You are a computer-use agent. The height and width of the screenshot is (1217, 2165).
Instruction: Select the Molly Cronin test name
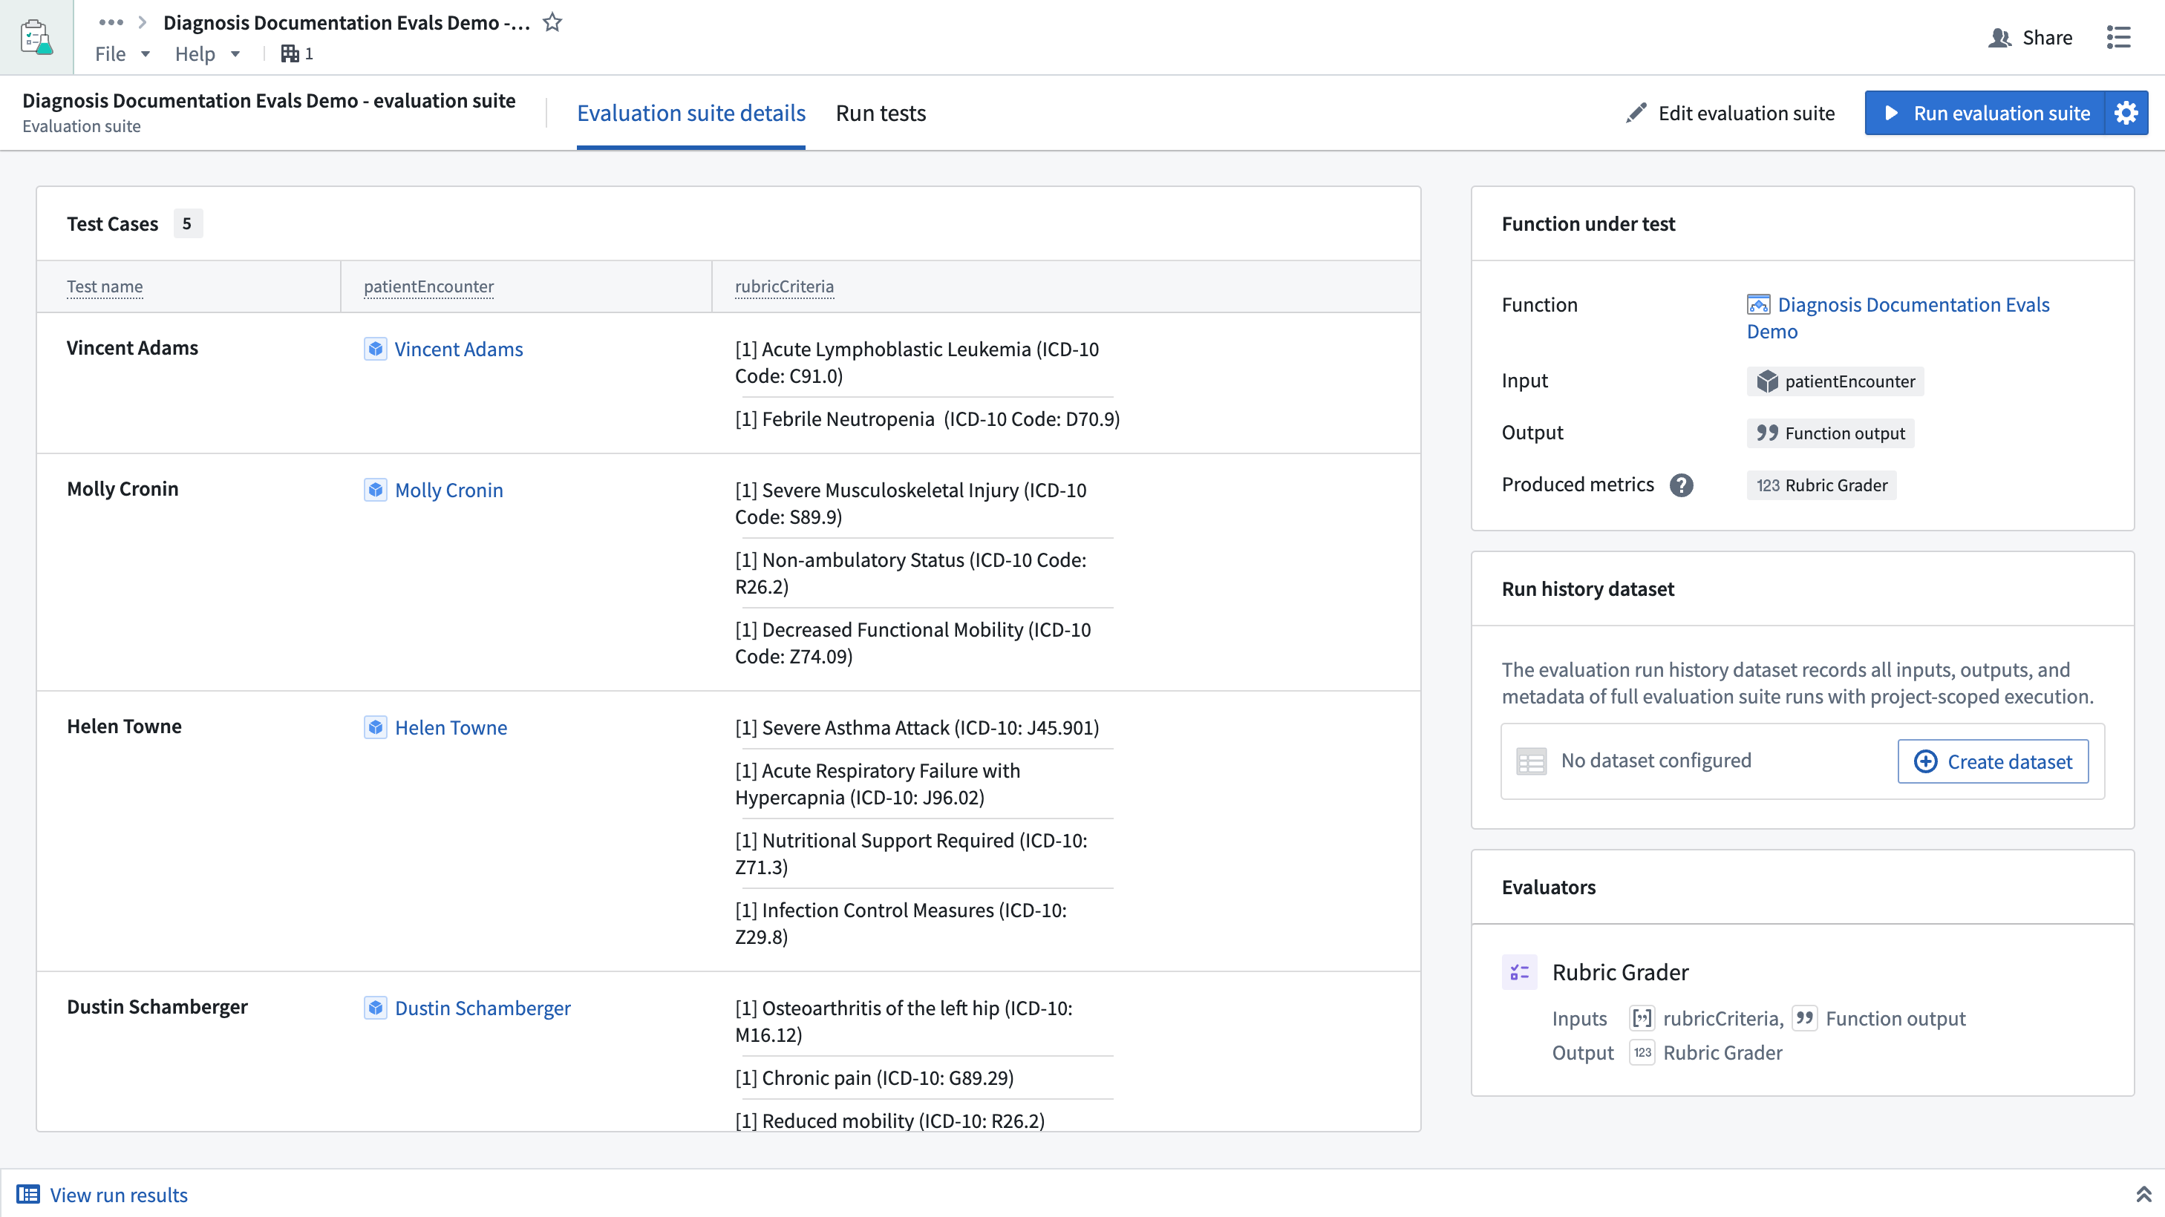[x=123, y=489]
